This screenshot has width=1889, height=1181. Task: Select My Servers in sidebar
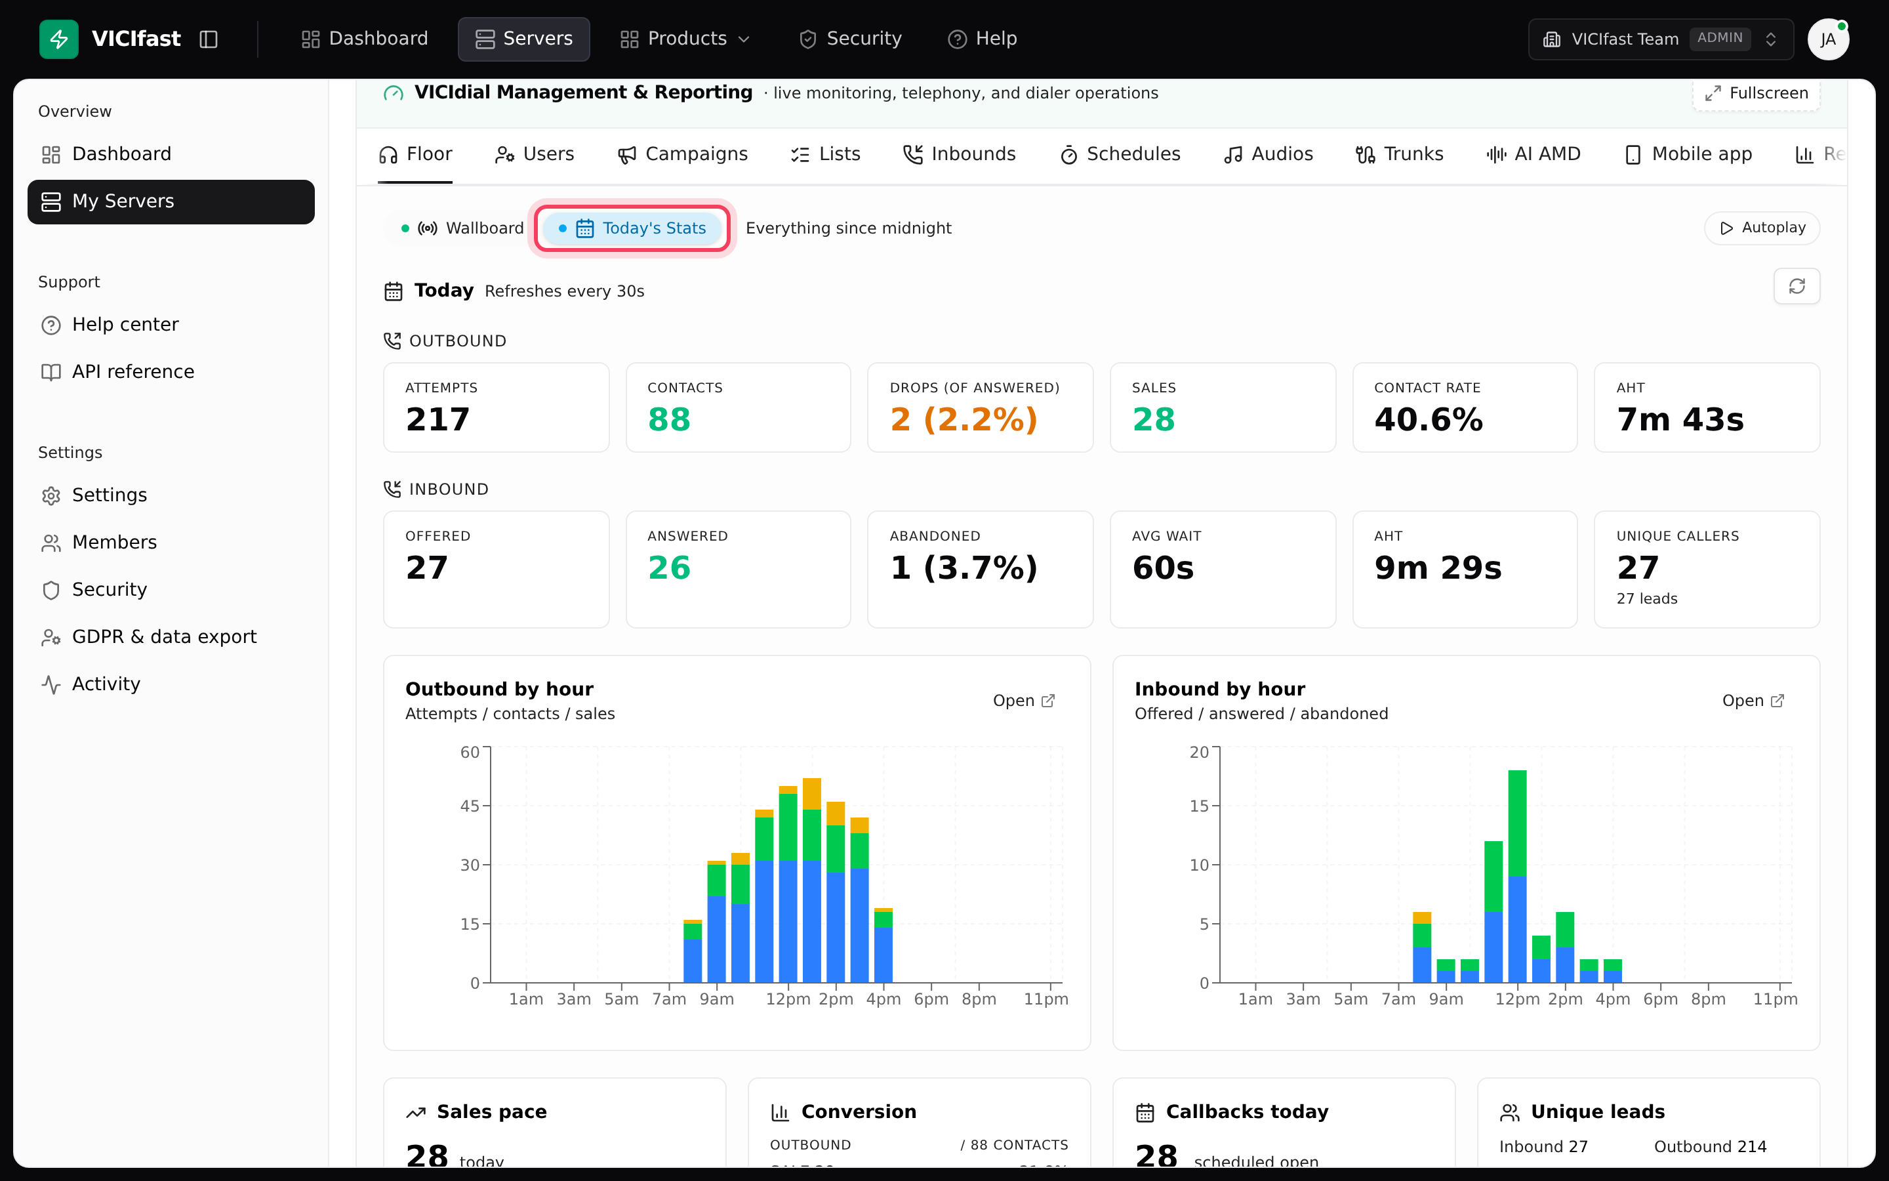pos(171,201)
